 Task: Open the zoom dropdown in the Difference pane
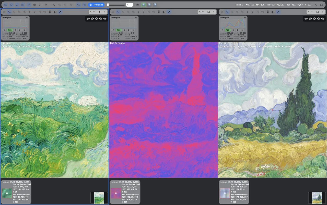pyautogui.click(x=201, y=12)
